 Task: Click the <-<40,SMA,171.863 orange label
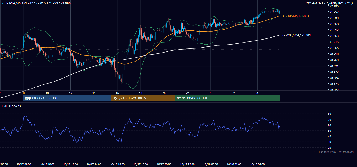pos(296,16)
